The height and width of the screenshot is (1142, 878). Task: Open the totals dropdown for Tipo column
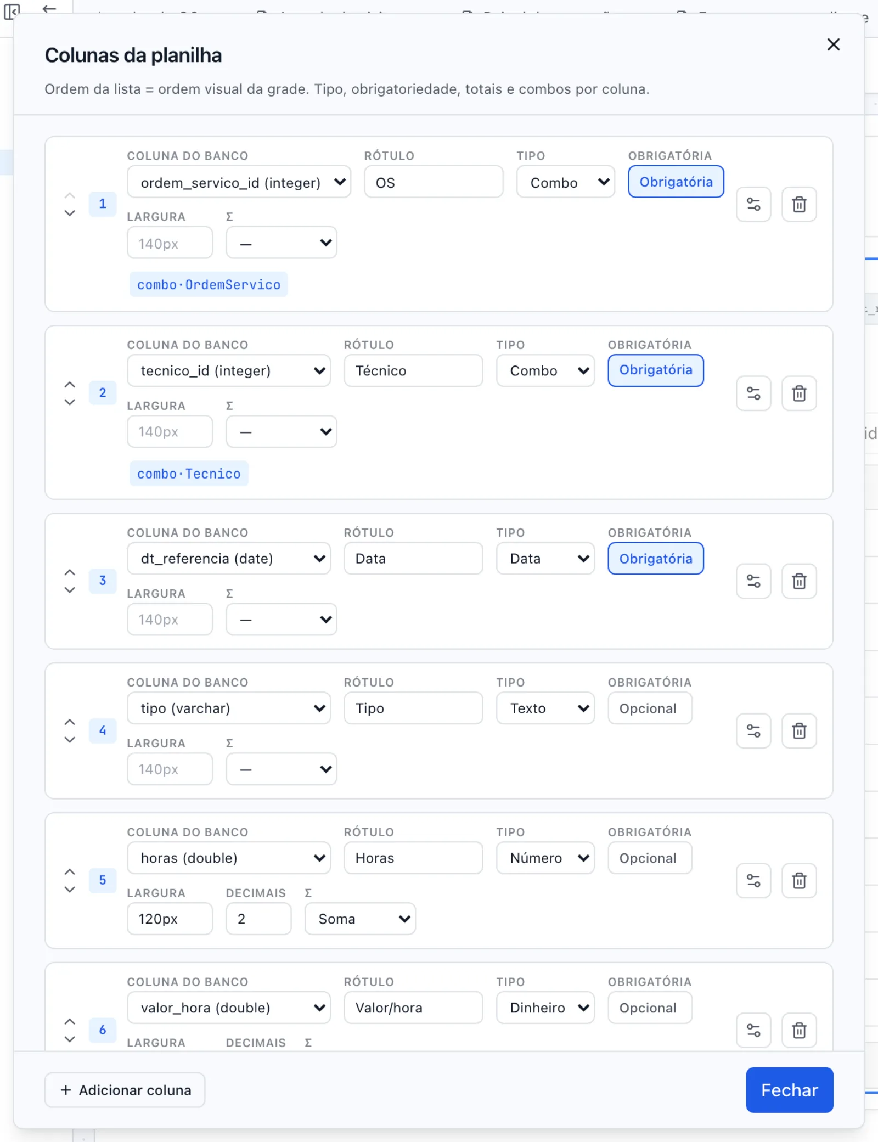tap(282, 769)
